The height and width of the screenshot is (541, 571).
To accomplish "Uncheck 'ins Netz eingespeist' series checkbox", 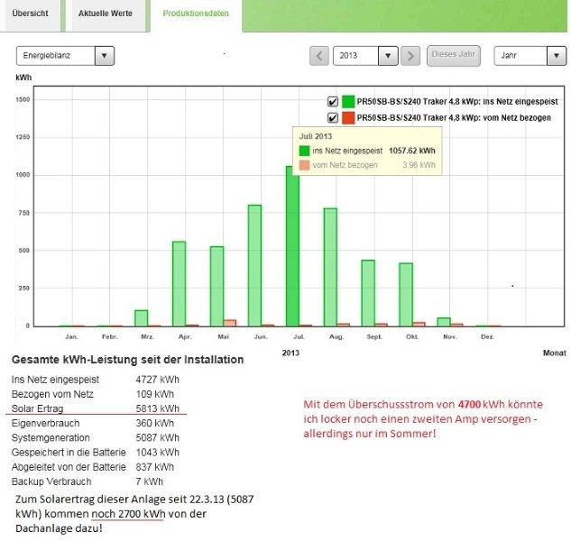I will click(x=332, y=102).
